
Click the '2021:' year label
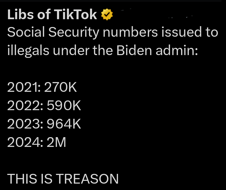[x=24, y=88]
